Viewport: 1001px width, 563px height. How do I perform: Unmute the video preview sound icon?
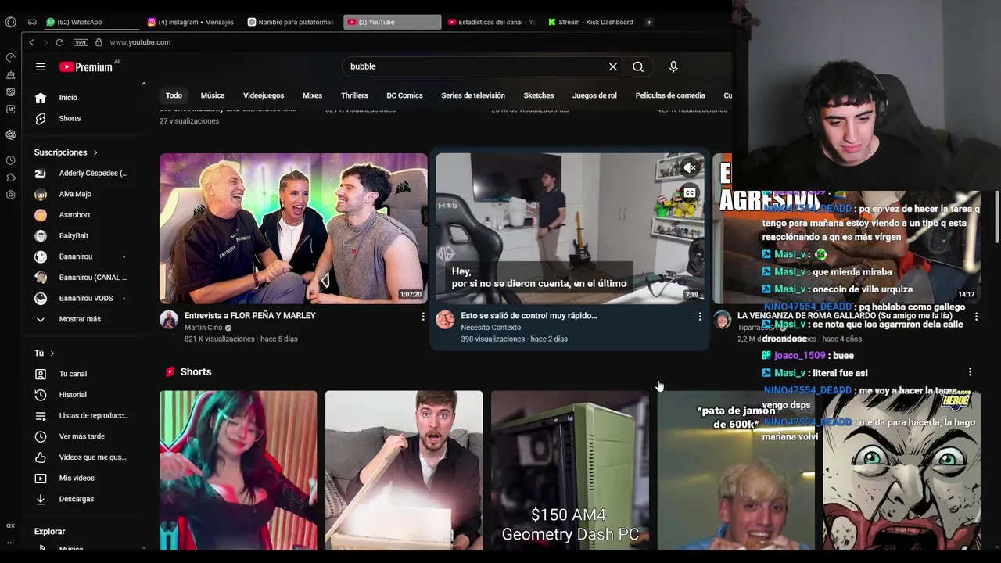[689, 167]
